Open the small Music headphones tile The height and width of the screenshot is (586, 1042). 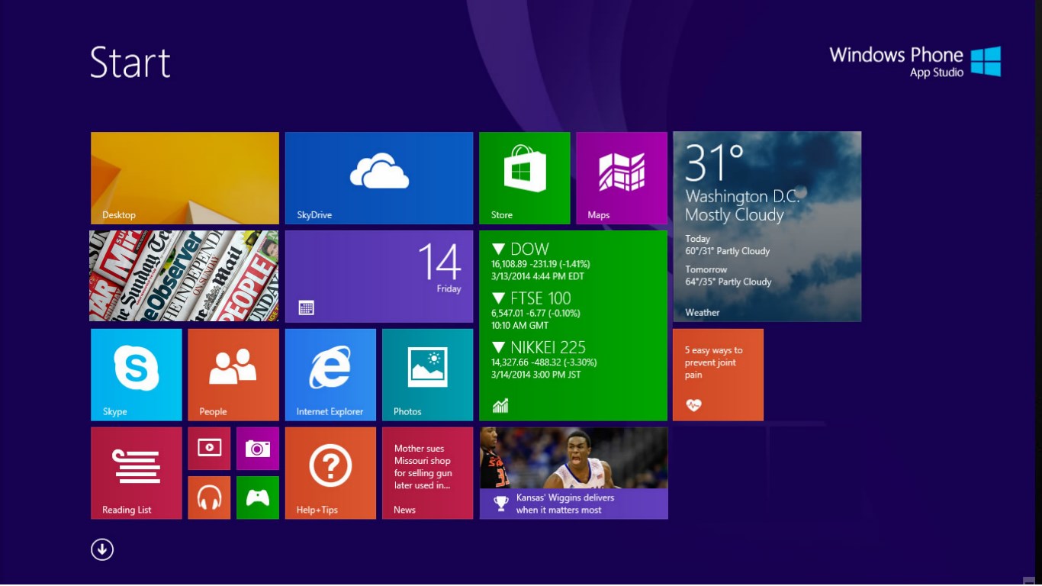209,497
